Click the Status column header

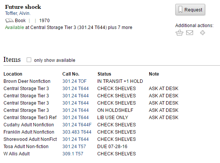tap(104, 74)
